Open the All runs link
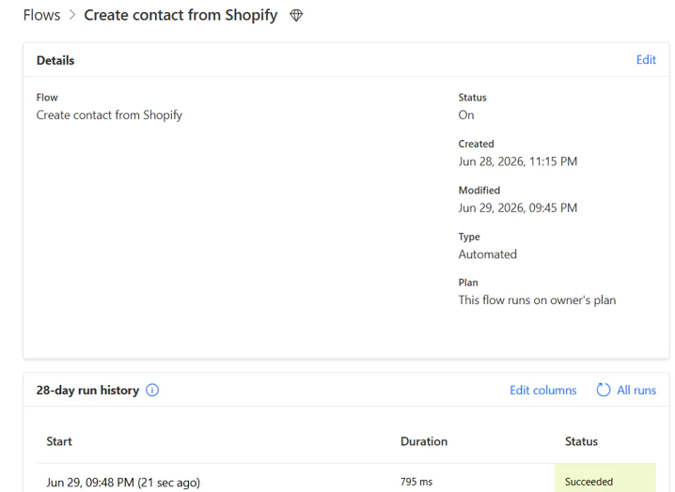This screenshot has width=675, height=492. [636, 390]
